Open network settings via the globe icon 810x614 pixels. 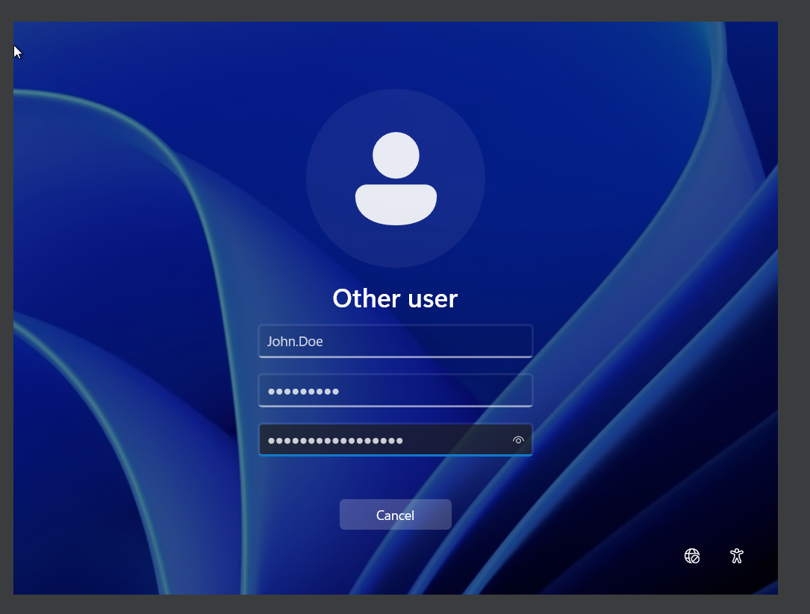(x=691, y=556)
